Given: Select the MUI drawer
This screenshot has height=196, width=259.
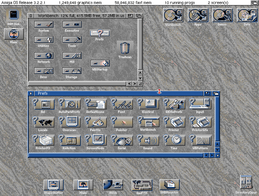Looking at the screenshot, I should (x=72, y=56).
